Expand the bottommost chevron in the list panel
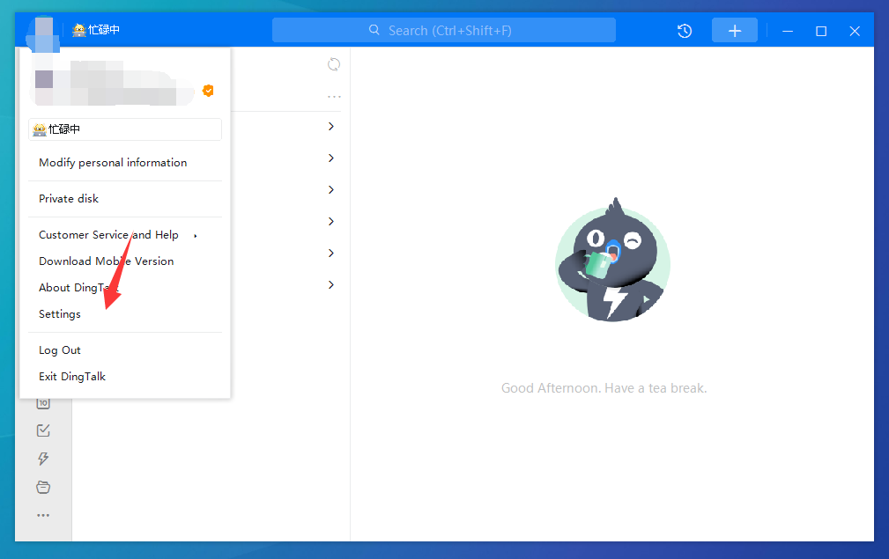 click(331, 285)
